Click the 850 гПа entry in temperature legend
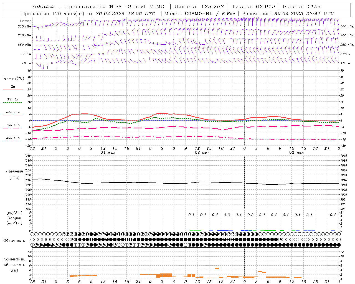Image resolution: width=355 pixels, height=284 pixels. click(13, 112)
